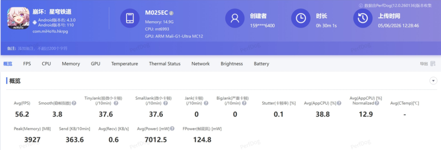The height and width of the screenshot is (150, 441).
Task: Click the duration value 0h 30m 1s
Action: tap(326, 26)
